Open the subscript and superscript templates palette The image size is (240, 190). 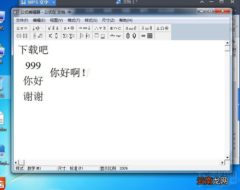pos(53,36)
